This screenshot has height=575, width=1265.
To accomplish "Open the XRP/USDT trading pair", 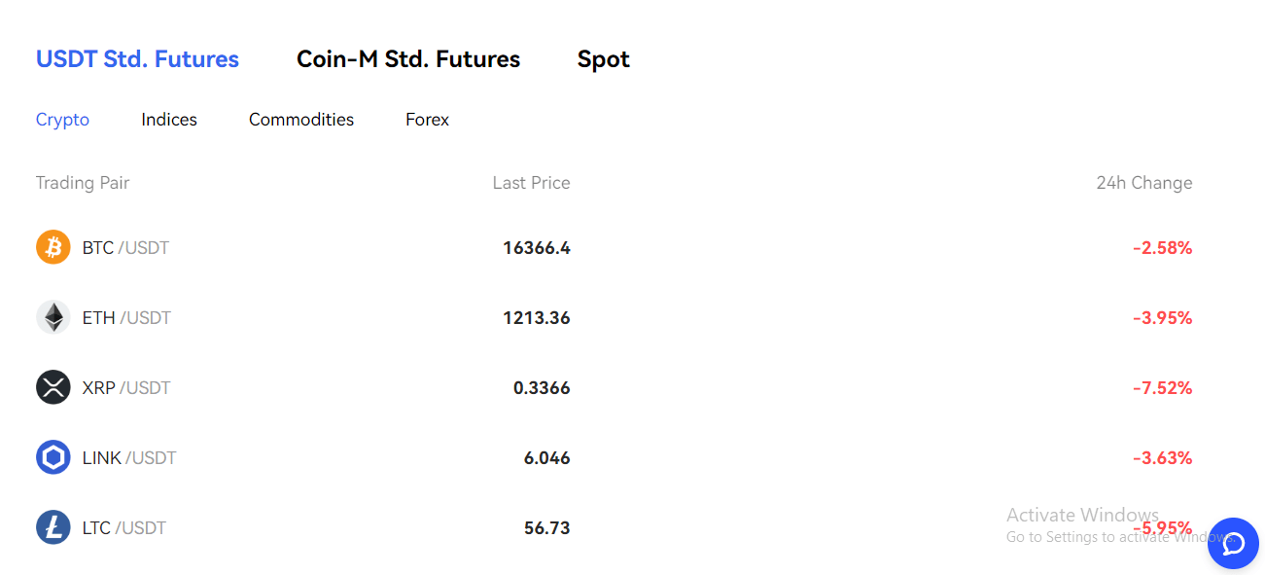I will point(126,388).
